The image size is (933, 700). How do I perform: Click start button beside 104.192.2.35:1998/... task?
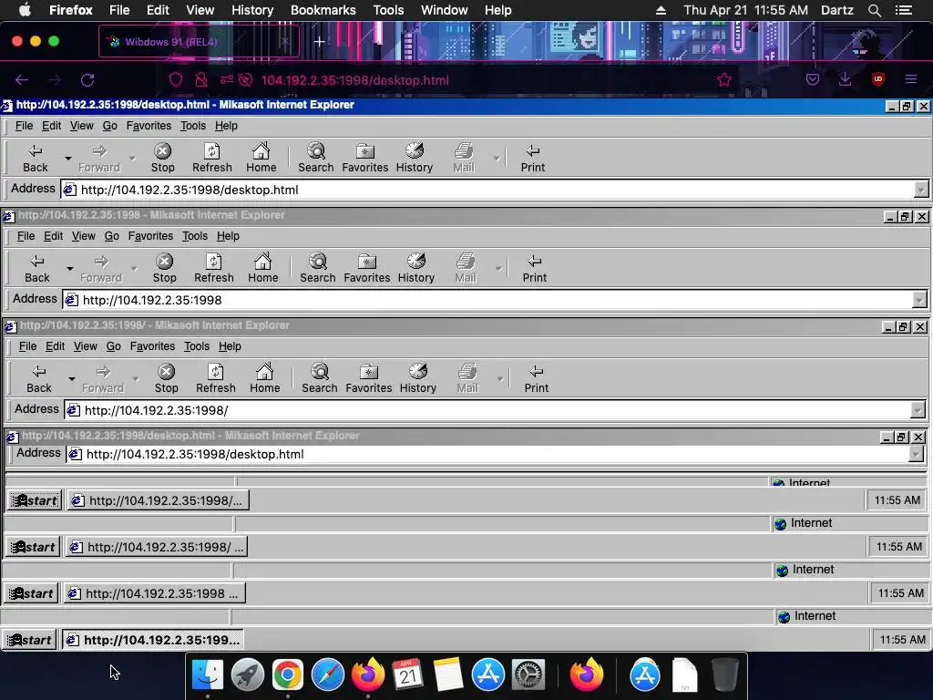pos(35,500)
